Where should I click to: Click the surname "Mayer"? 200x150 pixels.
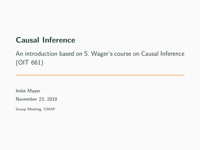(34, 91)
